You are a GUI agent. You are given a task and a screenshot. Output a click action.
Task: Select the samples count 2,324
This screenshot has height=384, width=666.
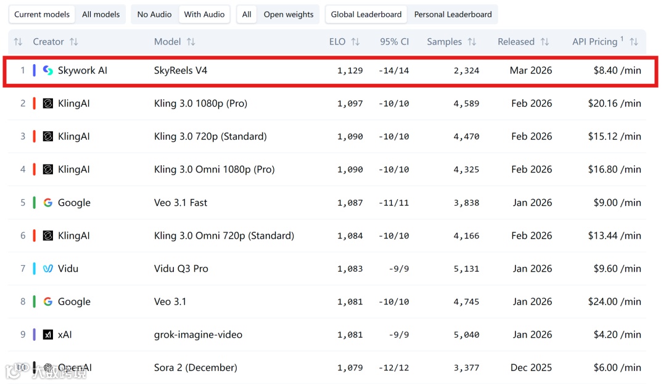coord(466,71)
